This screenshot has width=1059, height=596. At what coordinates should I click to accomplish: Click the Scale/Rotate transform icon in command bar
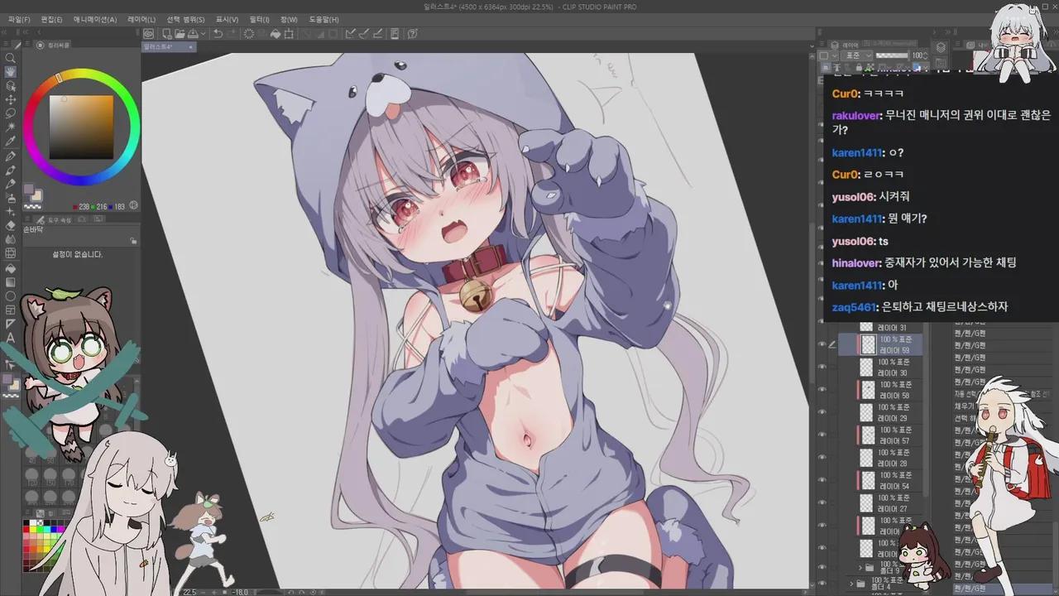(x=289, y=34)
